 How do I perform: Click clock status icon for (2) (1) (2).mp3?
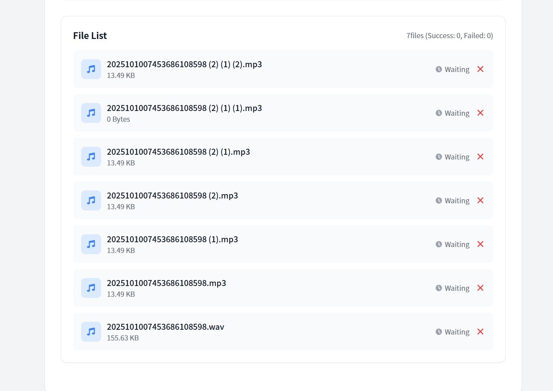(x=439, y=69)
